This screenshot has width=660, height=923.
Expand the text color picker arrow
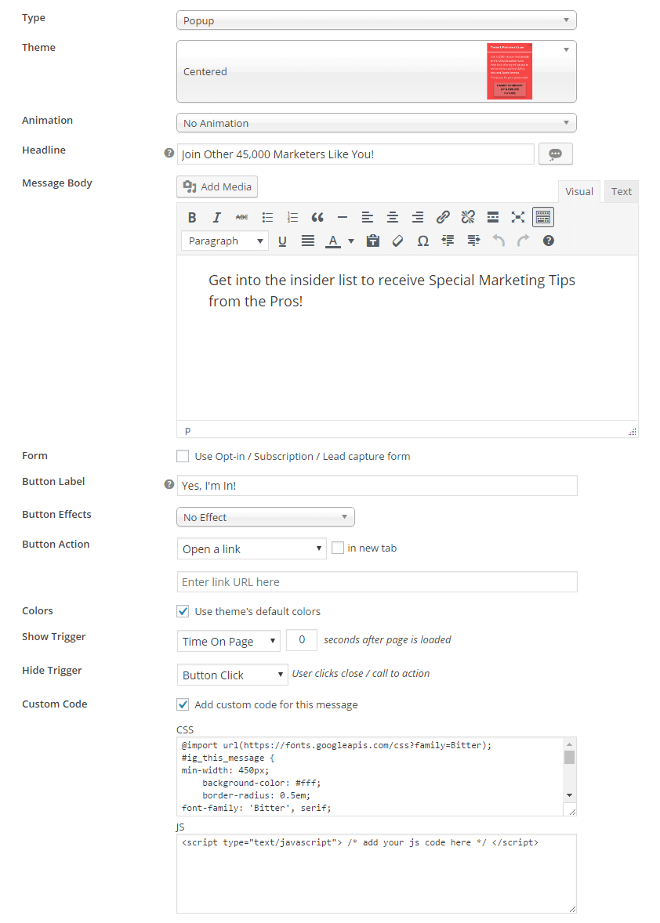click(351, 241)
